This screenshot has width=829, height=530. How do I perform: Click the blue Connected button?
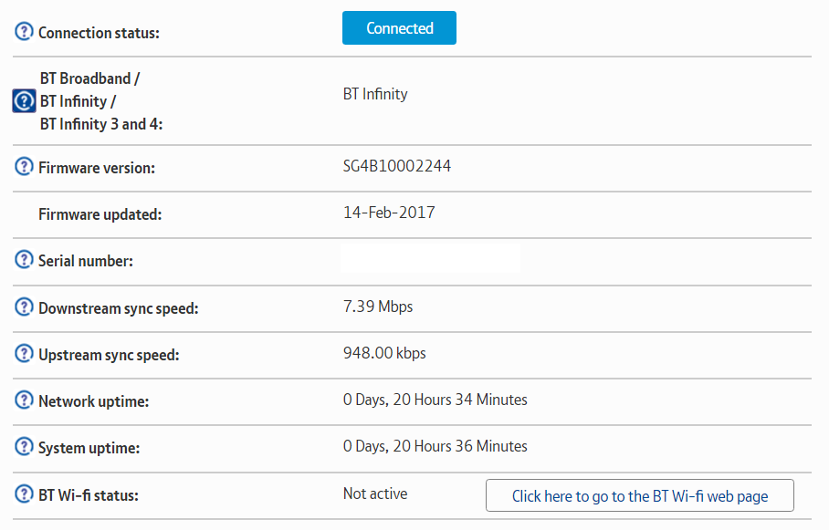tap(399, 28)
